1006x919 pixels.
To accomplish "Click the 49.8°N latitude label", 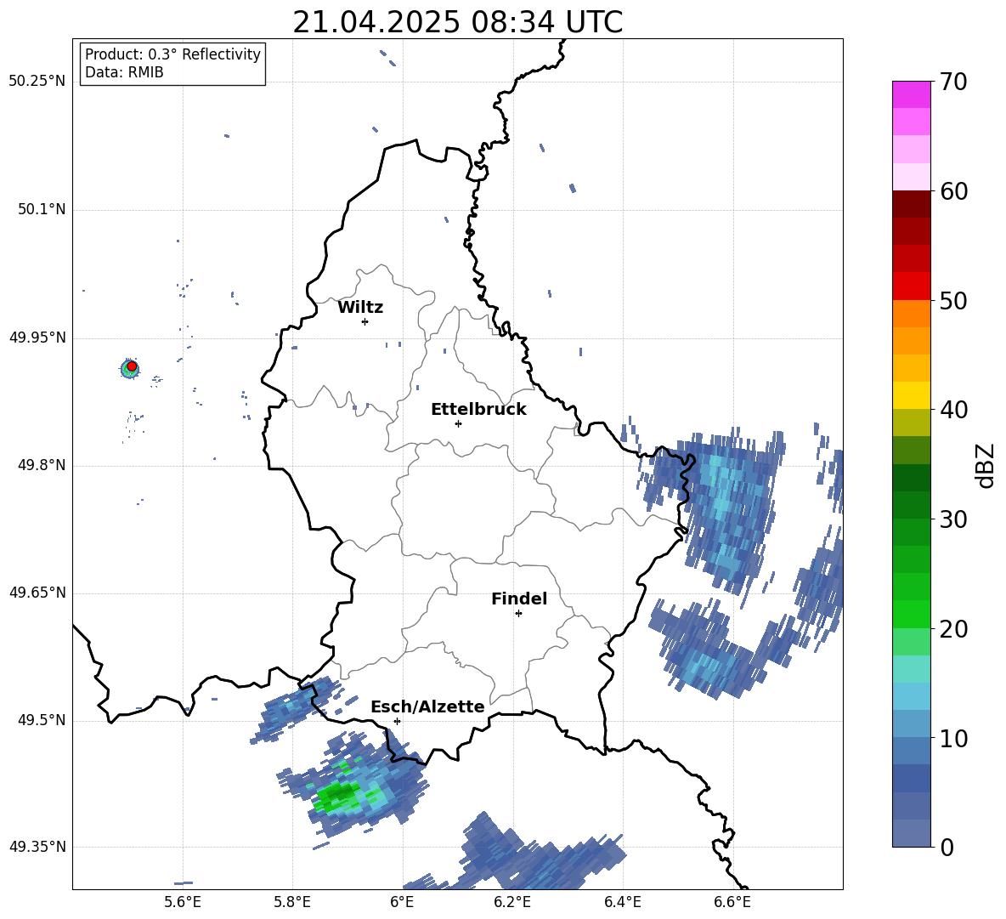I will tap(42, 465).
